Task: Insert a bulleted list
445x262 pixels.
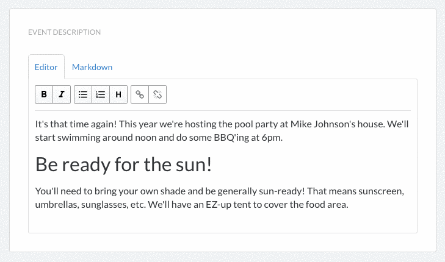Action: point(83,94)
